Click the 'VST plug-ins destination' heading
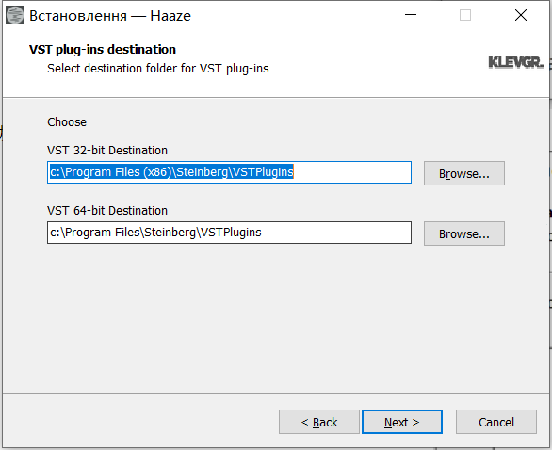Viewport: 552px width, 450px height. pyautogui.click(x=103, y=50)
